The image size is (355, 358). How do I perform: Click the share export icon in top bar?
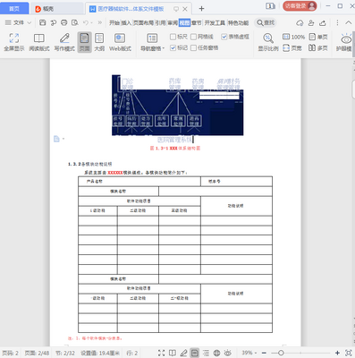click(323, 22)
